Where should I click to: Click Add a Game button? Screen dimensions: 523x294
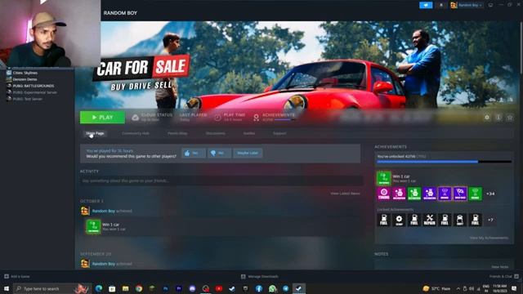point(17,276)
